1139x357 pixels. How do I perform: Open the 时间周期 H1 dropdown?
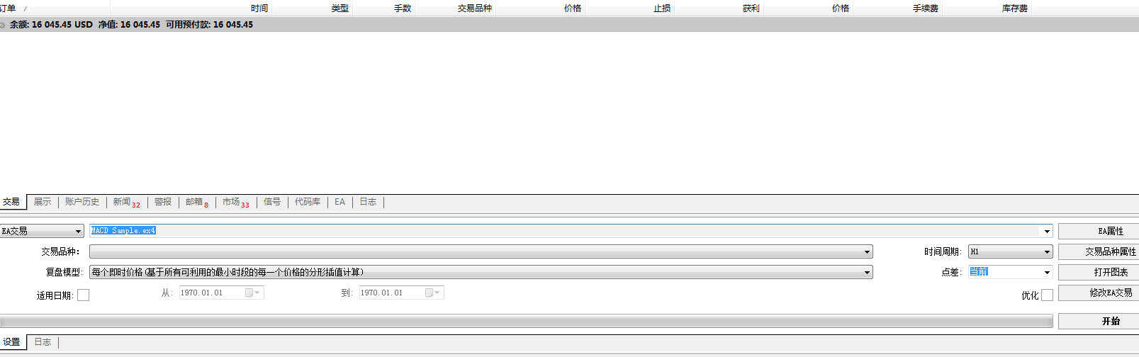pos(1047,252)
